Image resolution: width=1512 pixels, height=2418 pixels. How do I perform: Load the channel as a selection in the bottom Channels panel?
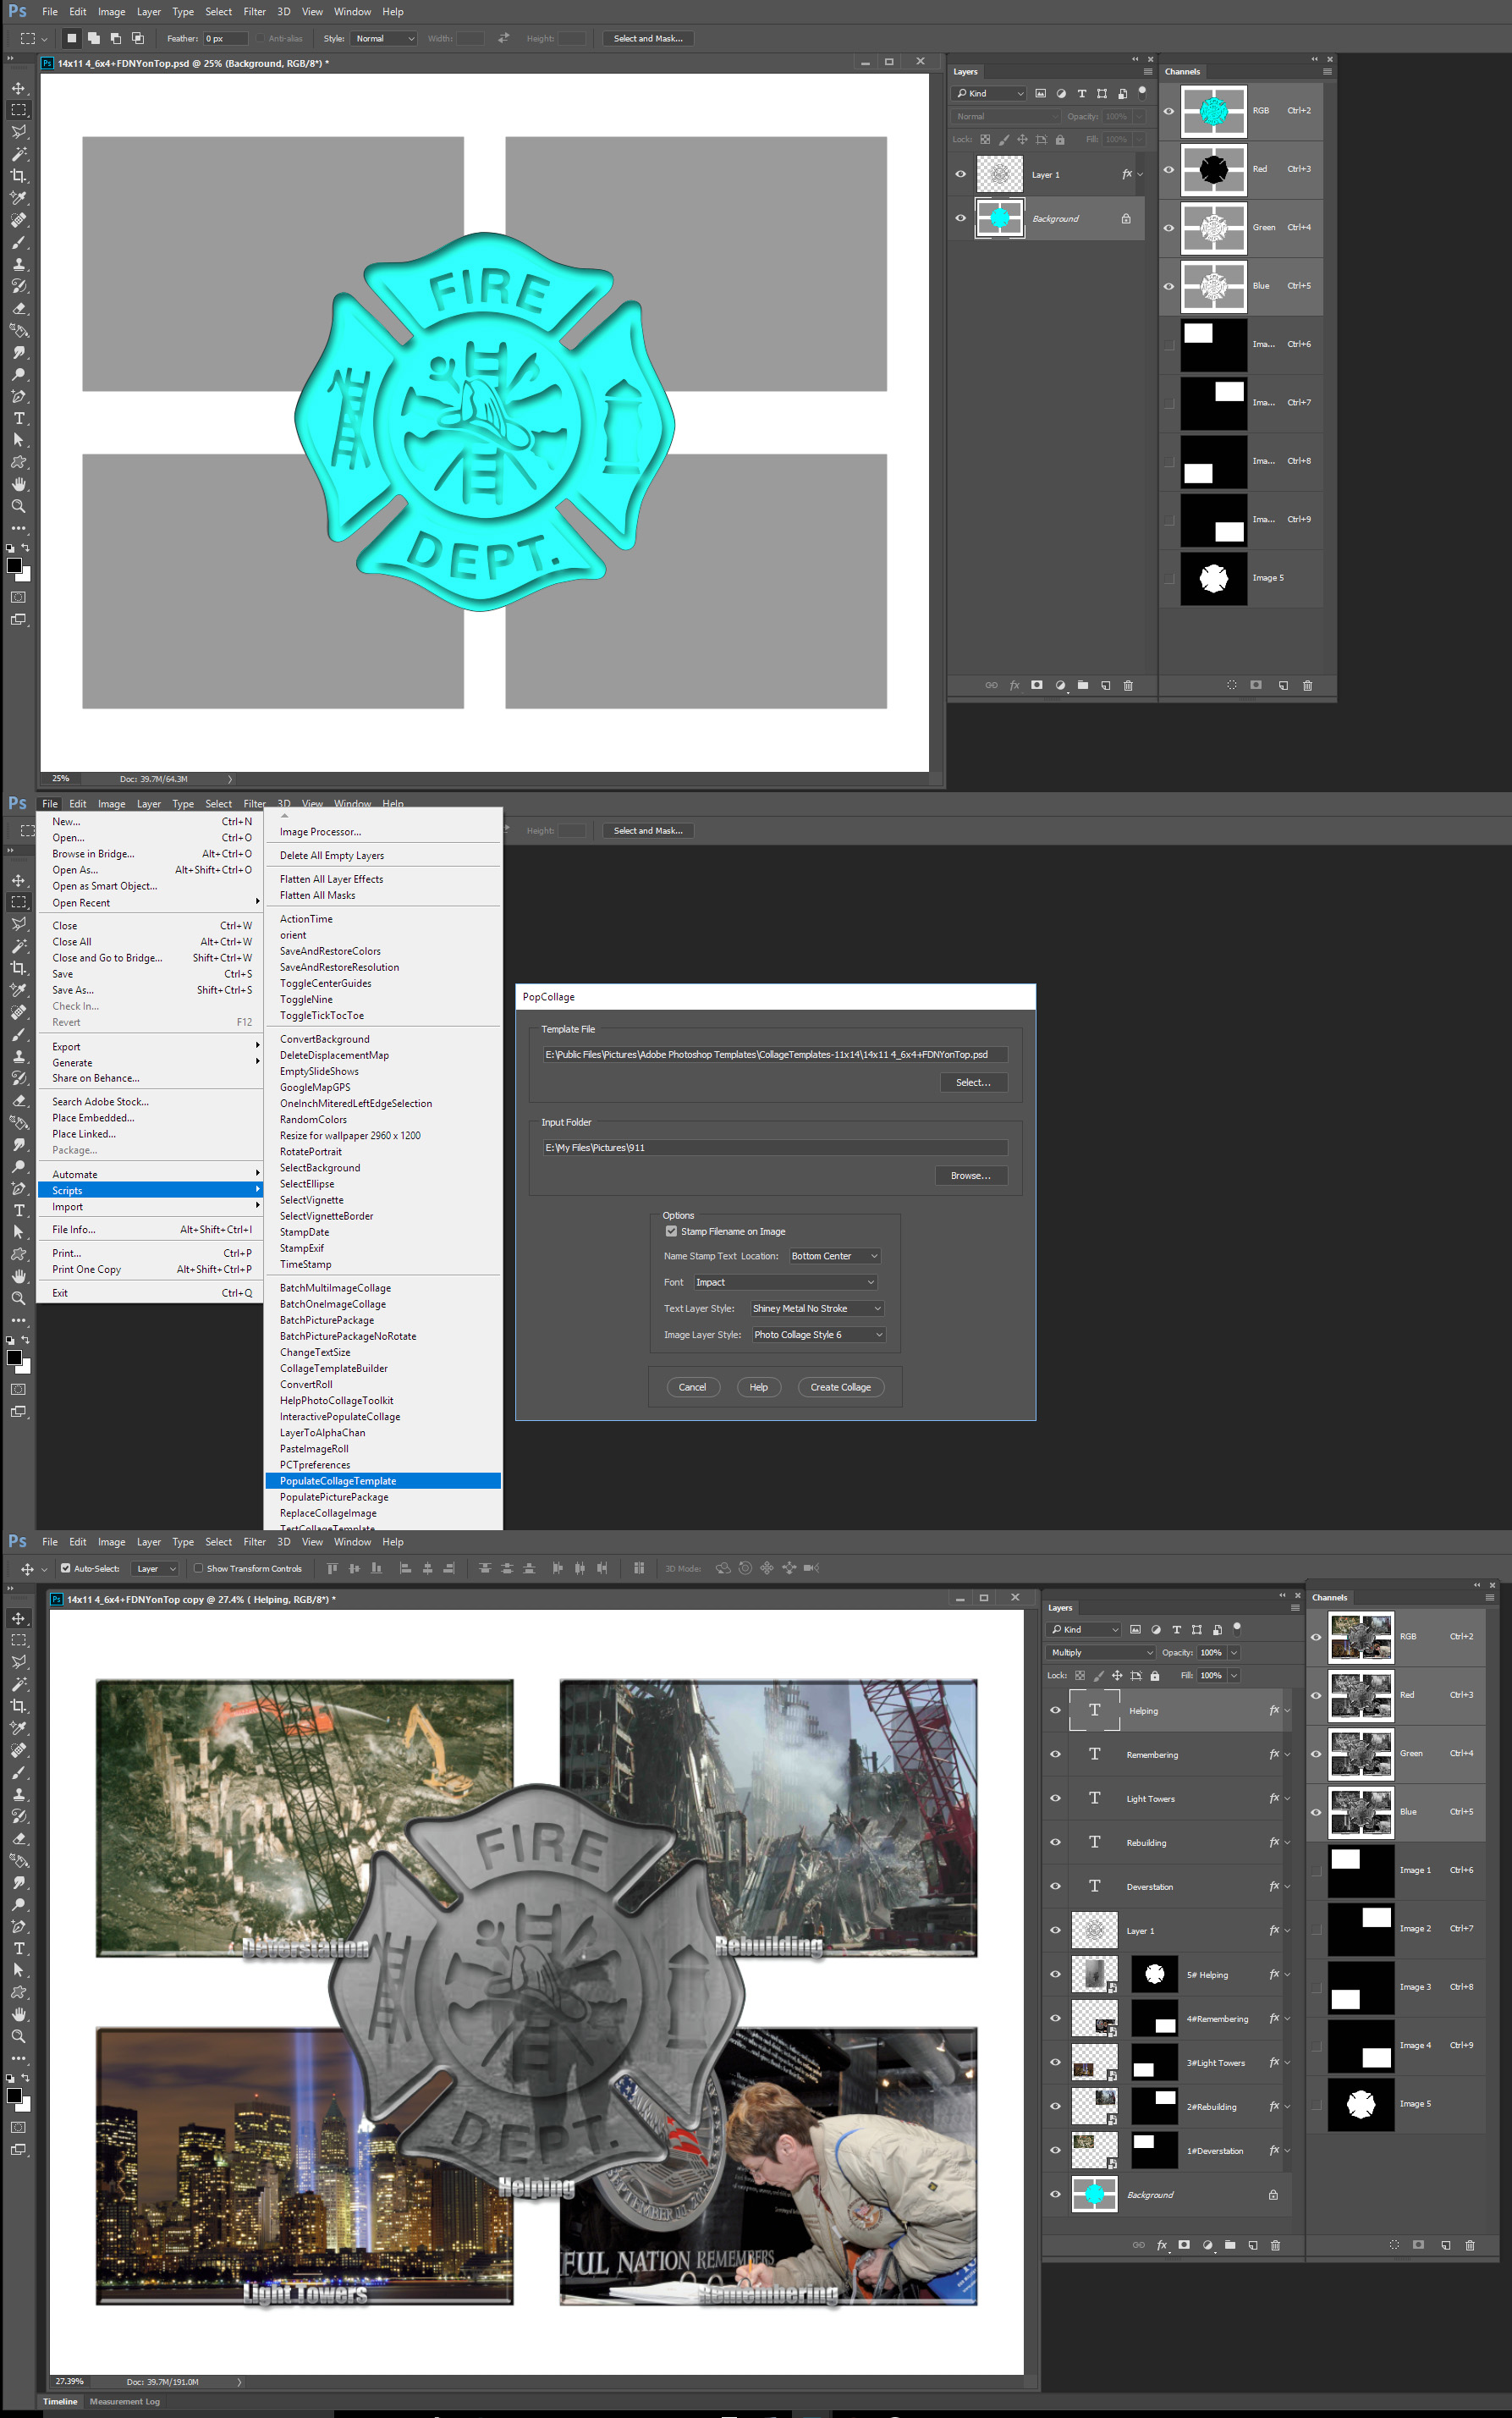click(1394, 2245)
